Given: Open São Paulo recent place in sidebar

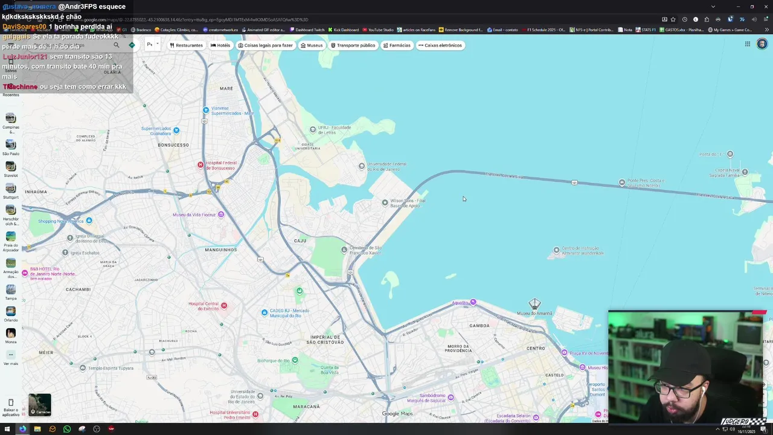Looking at the screenshot, I should click(x=10, y=147).
